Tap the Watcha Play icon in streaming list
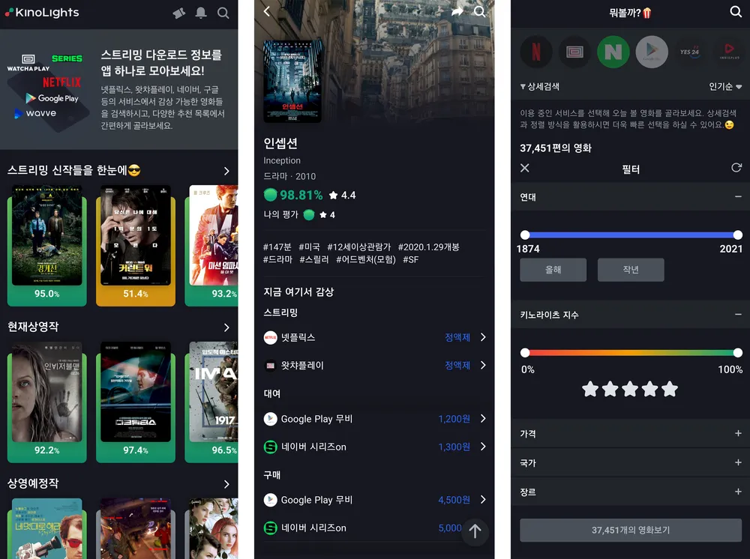The height and width of the screenshot is (559, 750). [x=270, y=366]
